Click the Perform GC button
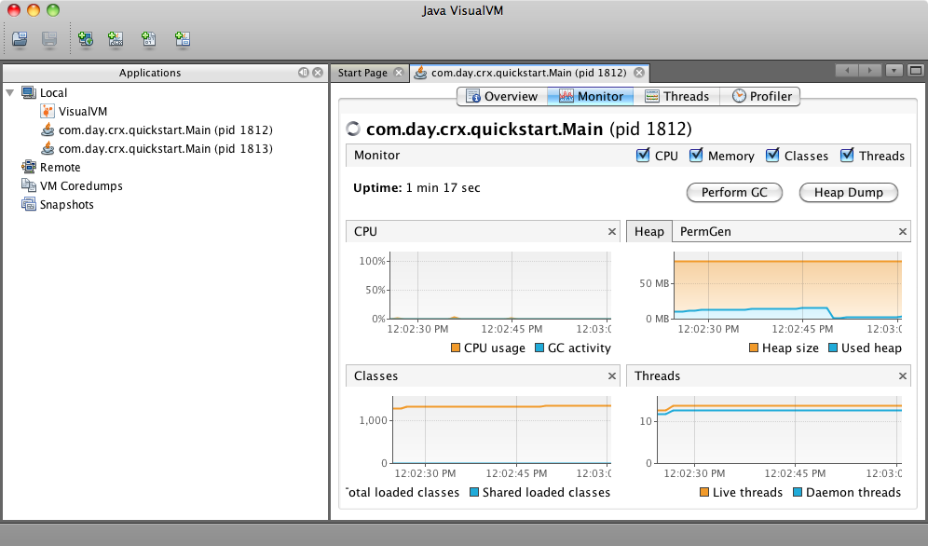Viewport: 928px width, 546px height. [x=734, y=192]
